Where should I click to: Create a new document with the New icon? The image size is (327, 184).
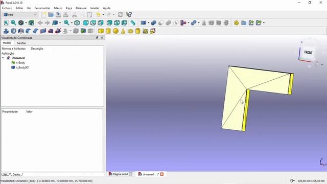point(43,15)
